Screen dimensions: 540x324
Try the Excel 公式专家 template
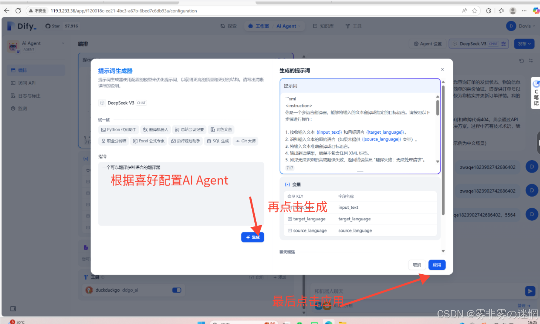tap(149, 141)
